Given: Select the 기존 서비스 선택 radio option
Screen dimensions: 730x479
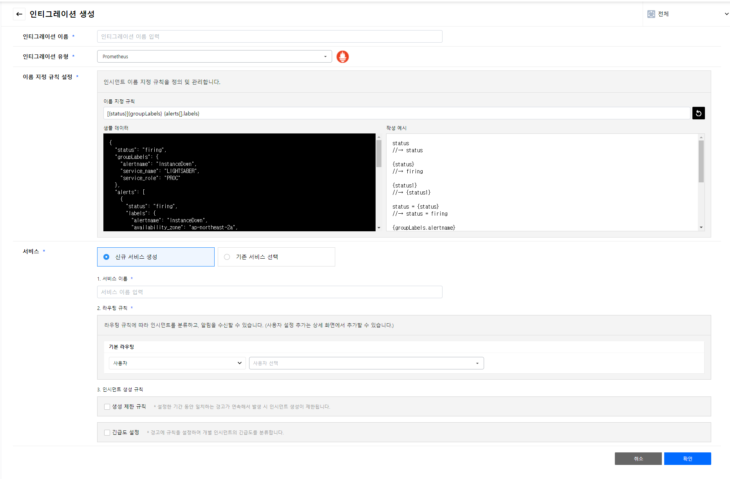Looking at the screenshot, I should (227, 257).
